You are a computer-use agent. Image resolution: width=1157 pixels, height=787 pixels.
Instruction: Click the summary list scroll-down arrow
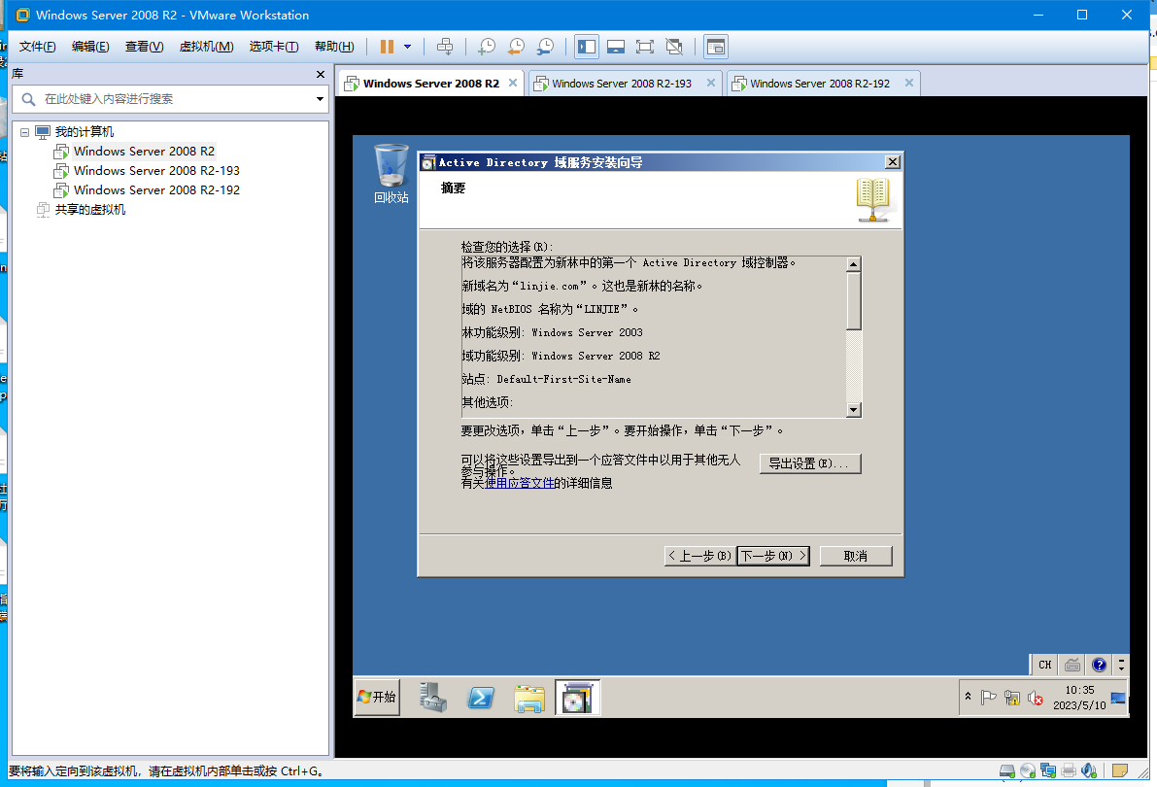pos(854,410)
